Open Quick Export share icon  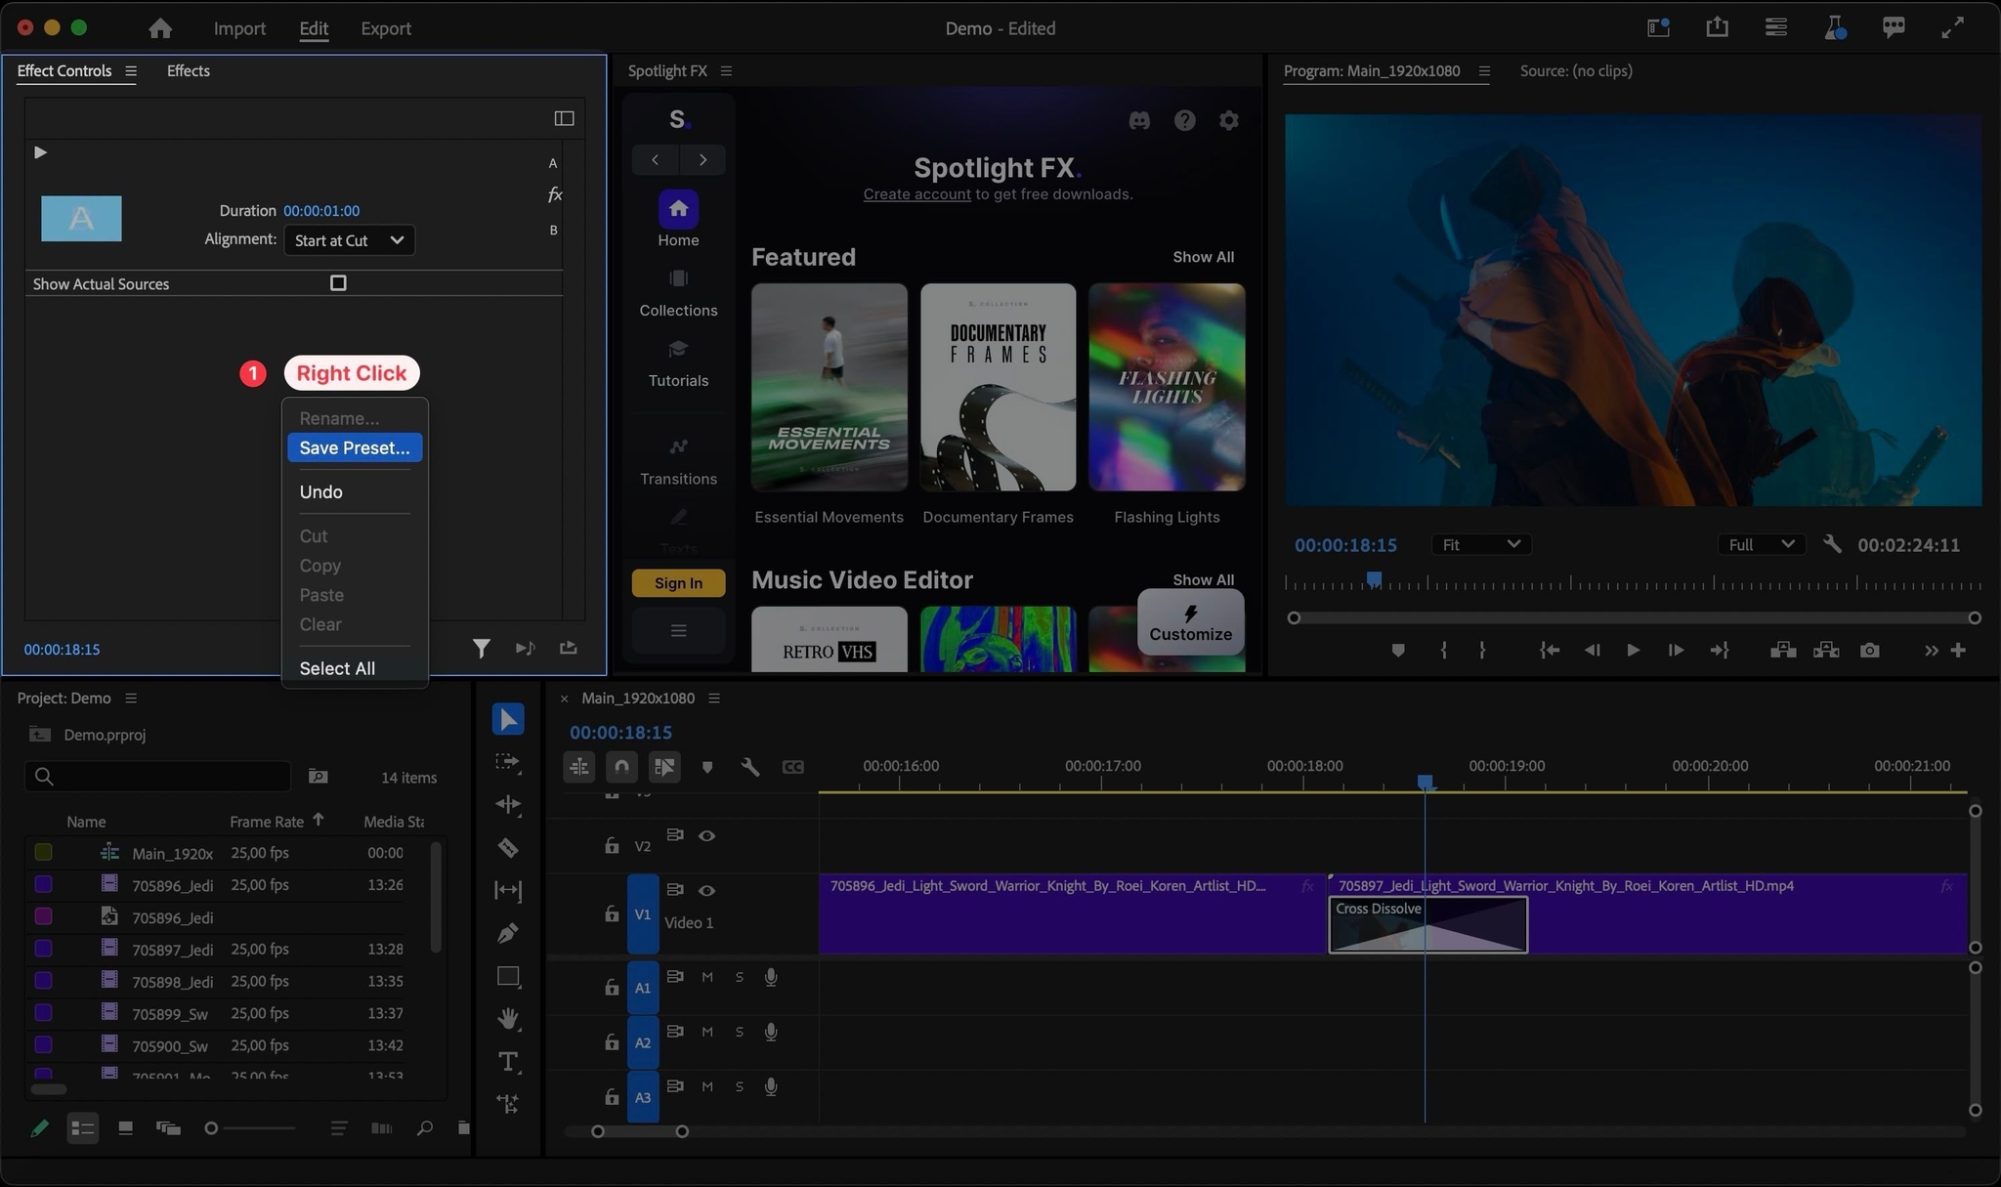1717,27
